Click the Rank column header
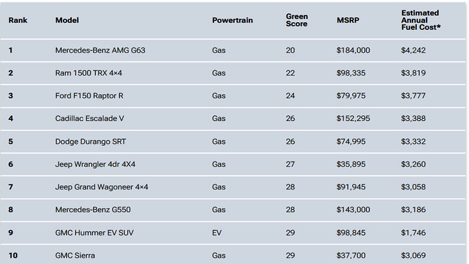The image size is (469, 264). coord(18,20)
